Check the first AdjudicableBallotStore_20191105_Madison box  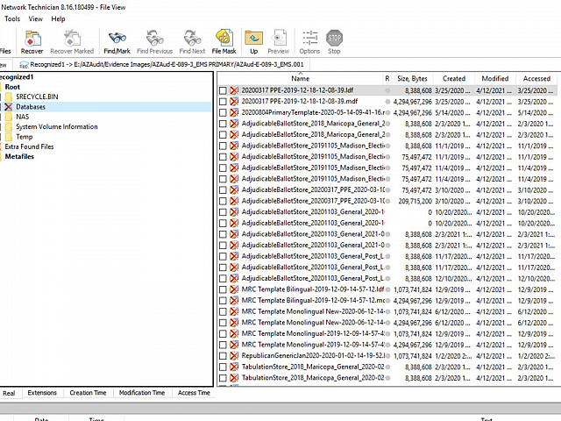[x=223, y=146]
